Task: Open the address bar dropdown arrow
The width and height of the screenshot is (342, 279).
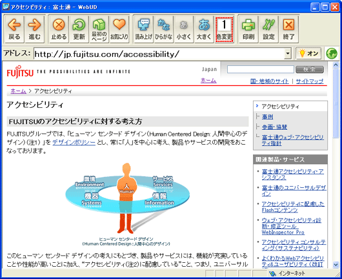Action: pos(288,54)
